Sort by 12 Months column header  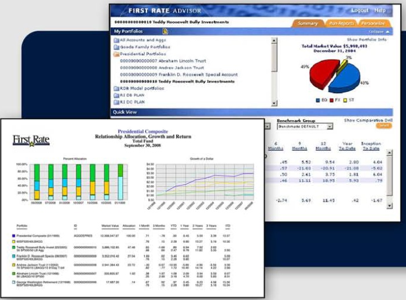323,146
